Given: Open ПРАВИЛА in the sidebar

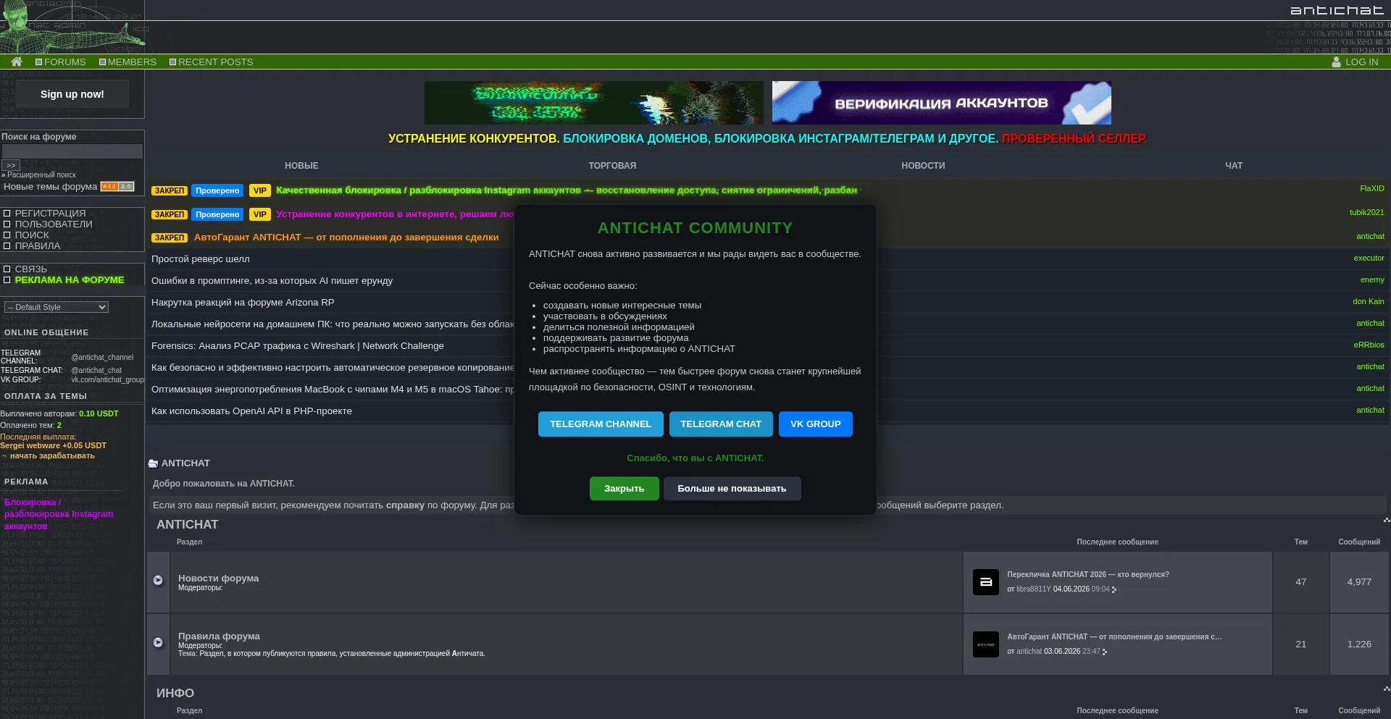Looking at the screenshot, I should [x=38, y=245].
